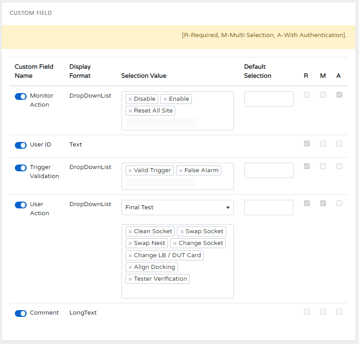The width and height of the screenshot is (359, 344).
Task: Delete the Clean Socket tag
Action: click(130, 231)
